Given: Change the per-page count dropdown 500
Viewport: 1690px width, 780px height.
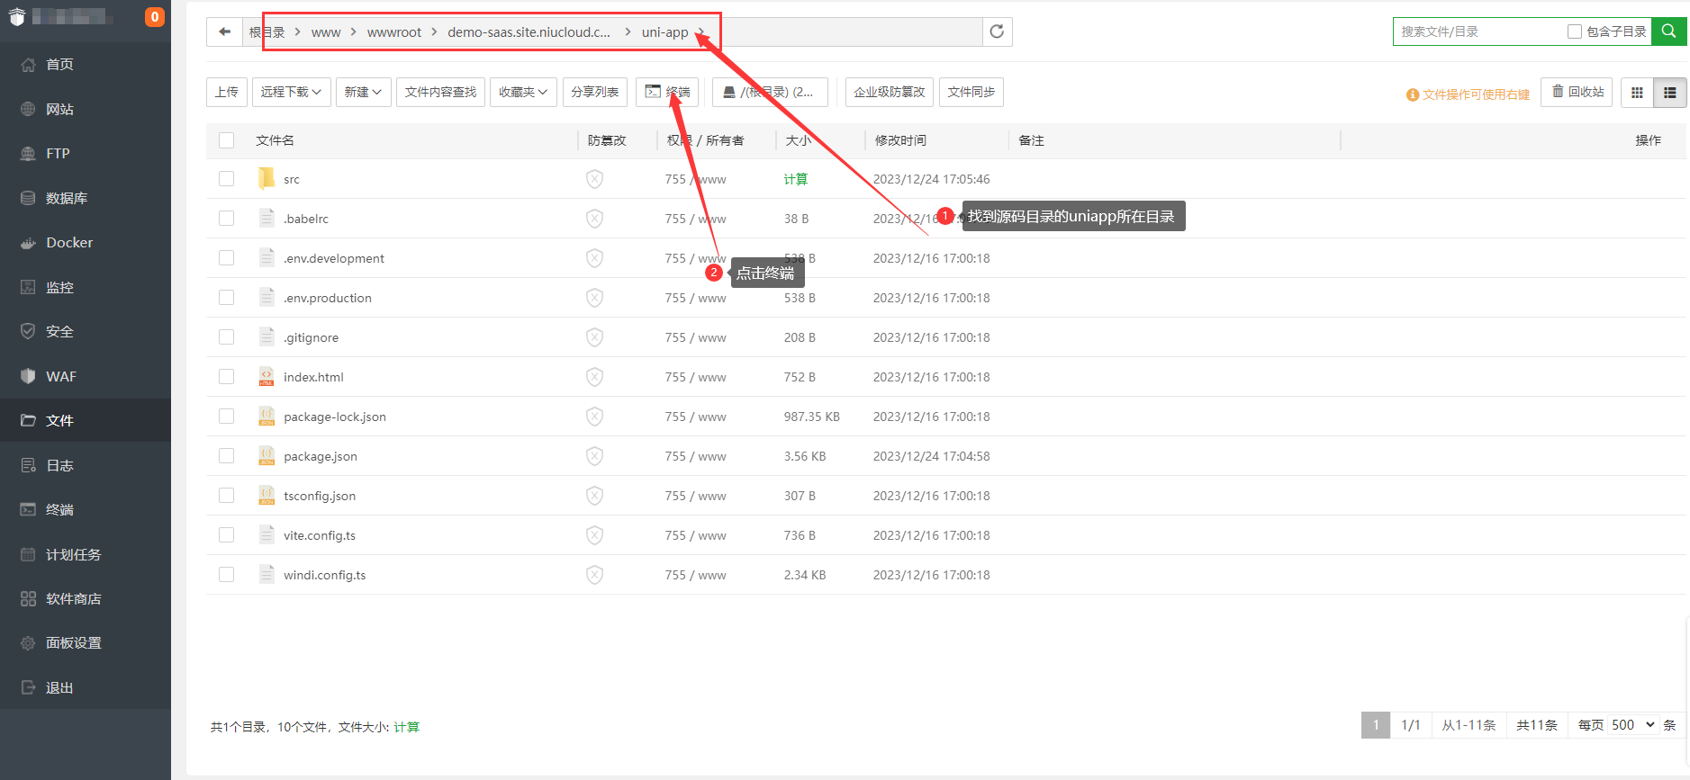Looking at the screenshot, I should click(x=1632, y=725).
